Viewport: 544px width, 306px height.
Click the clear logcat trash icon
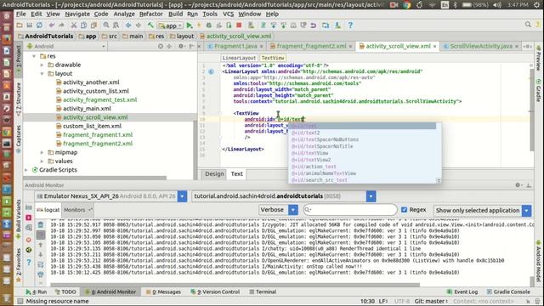pyautogui.click(x=41, y=225)
